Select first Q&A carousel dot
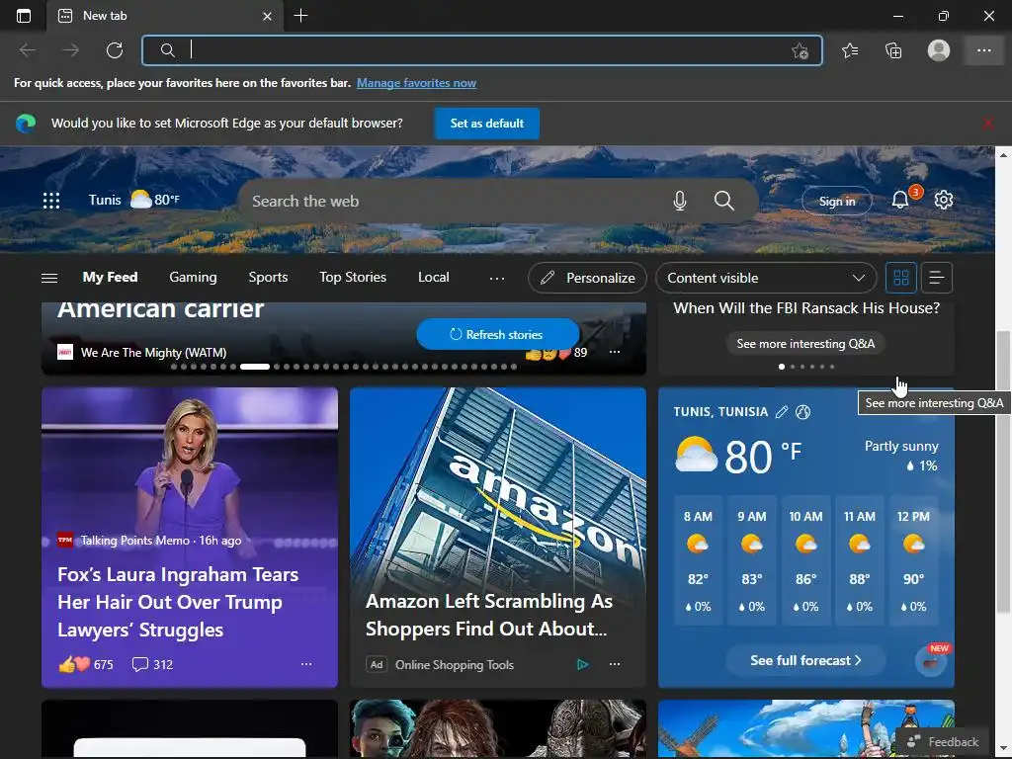This screenshot has height=759, width=1012. pos(782,367)
